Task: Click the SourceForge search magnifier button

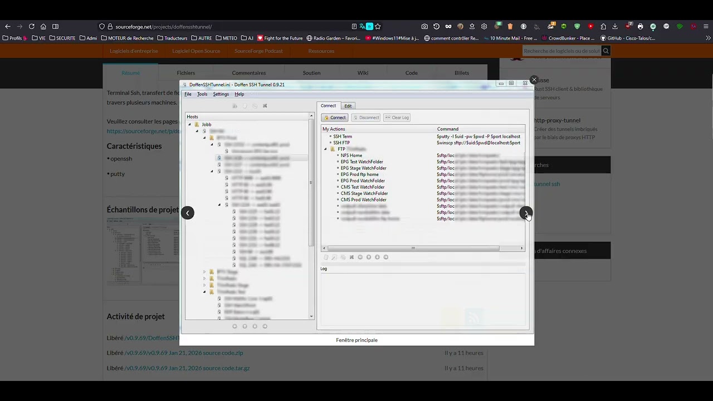Action: click(x=606, y=51)
